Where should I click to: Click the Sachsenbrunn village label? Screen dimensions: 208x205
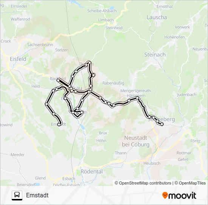point(40,45)
